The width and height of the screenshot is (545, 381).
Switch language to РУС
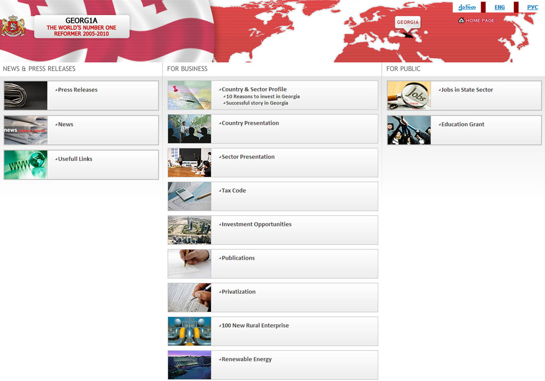click(532, 8)
